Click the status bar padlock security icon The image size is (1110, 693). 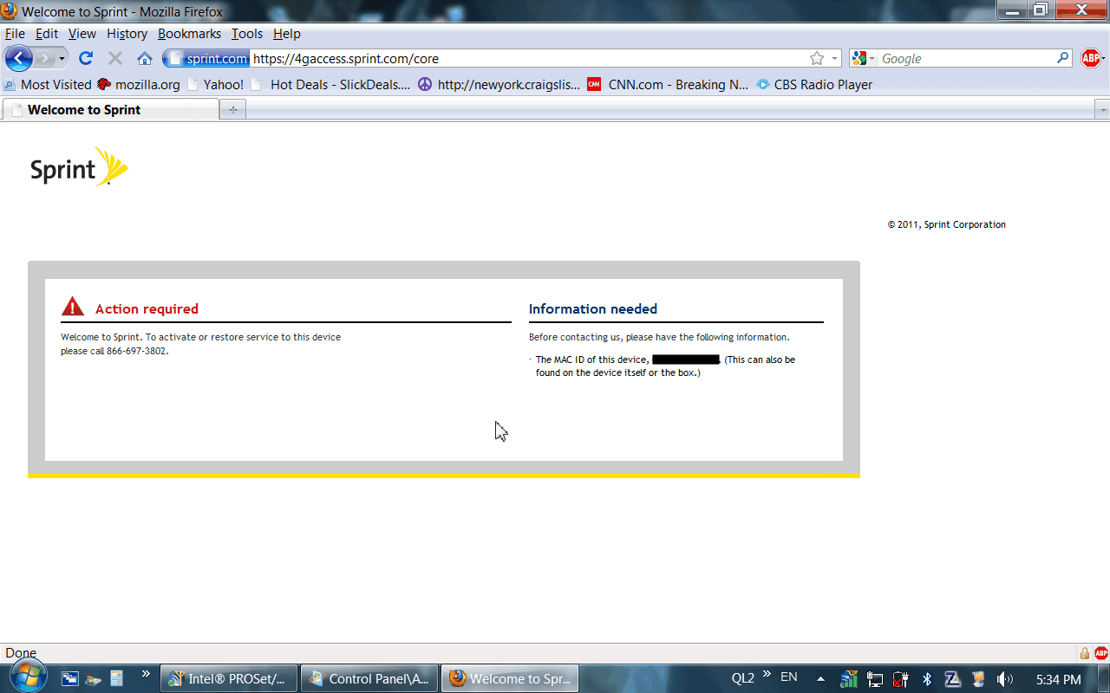pyautogui.click(x=1084, y=653)
